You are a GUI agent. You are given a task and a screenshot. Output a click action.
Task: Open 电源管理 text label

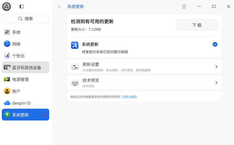pyautogui.click(x=20, y=79)
